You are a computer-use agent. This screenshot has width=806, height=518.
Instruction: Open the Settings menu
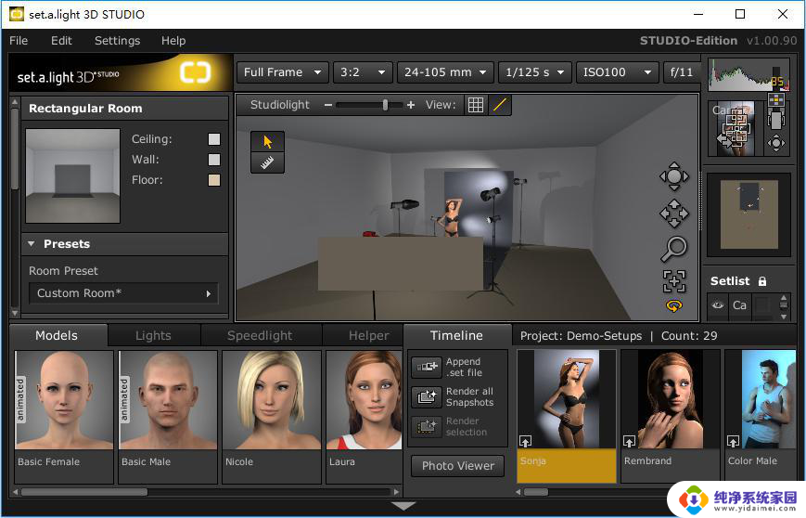pos(117,41)
